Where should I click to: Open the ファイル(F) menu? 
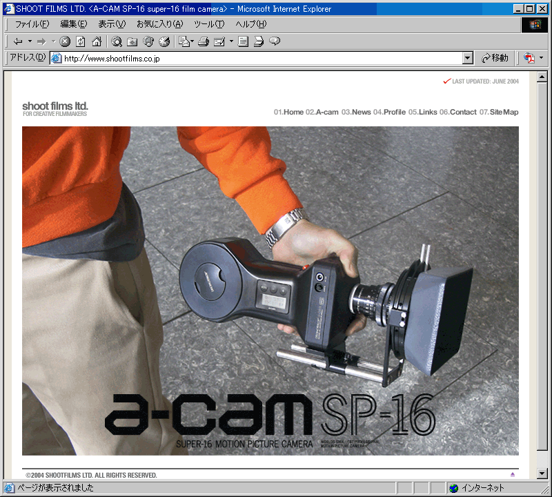pyautogui.click(x=32, y=24)
